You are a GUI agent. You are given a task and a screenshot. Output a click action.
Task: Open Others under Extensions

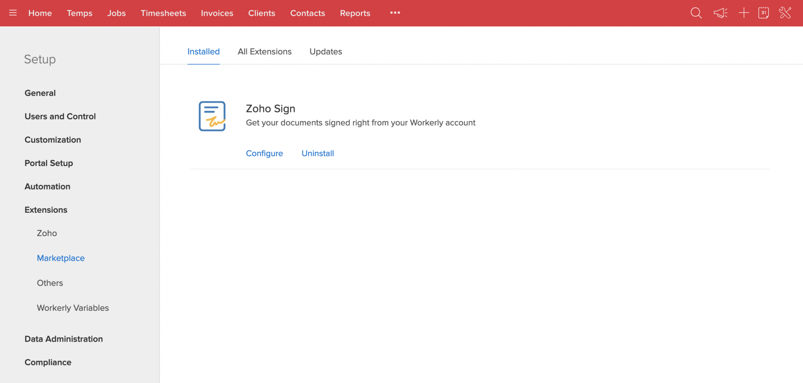tap(50, 283)
